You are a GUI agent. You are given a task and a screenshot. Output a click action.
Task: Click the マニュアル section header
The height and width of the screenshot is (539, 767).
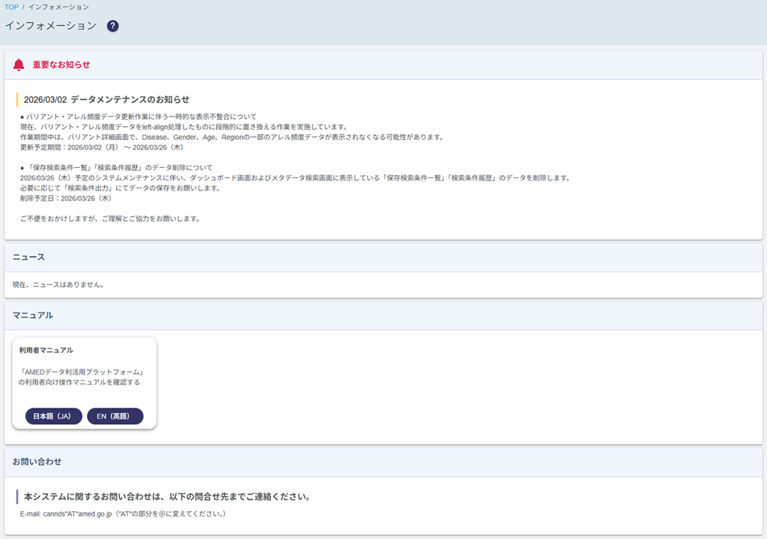click(33, 316)
